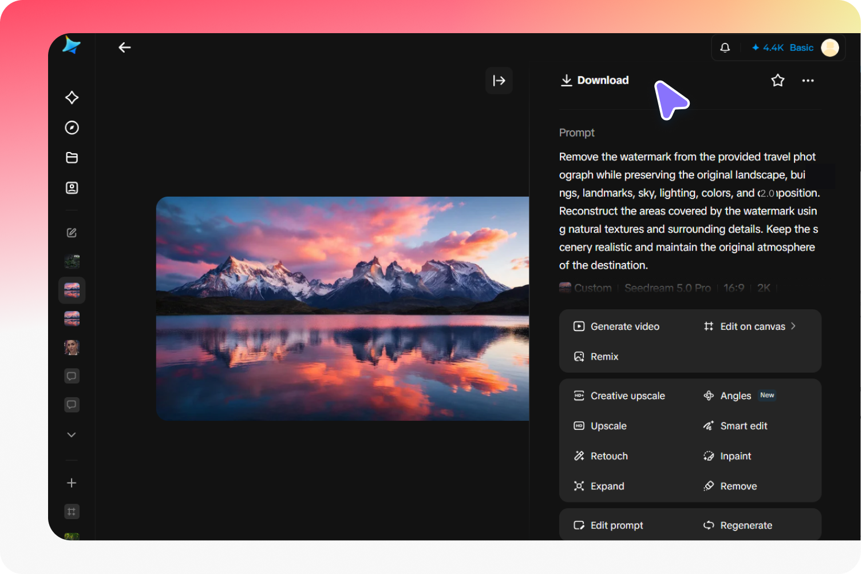Open the compass explore icon in sidebar
Viewport: 862px width, 574px height.
[x=72, y=127]
